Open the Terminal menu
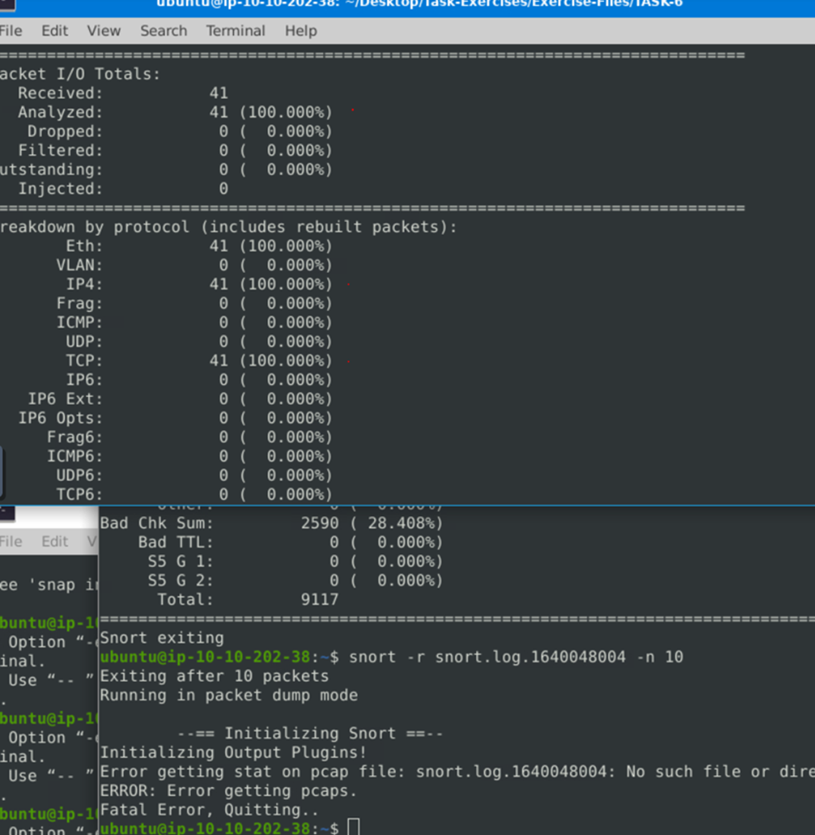This screenshot has height=835, width=815. tap(236, 30)
